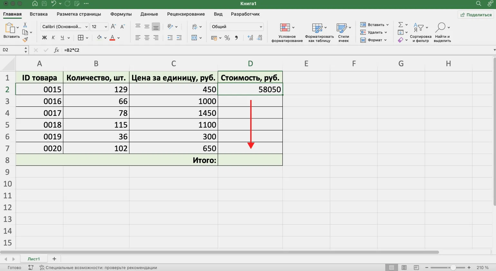This screenshot has height=271, width=496.
Task: Click the zoom slider handle in status bar
Action: click(x=453, y=267)
